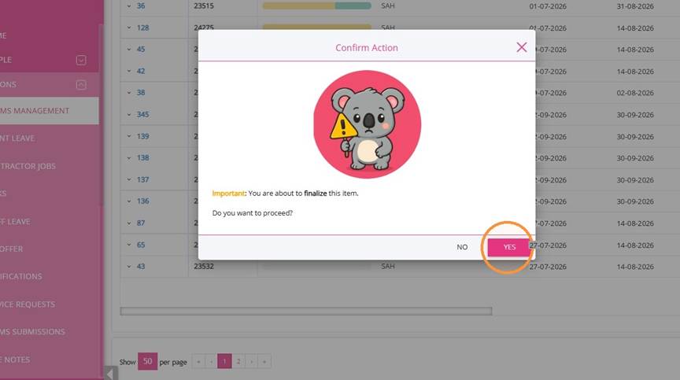Image resolution: width=680 pixels, height=380 pixels.
Task: Expand row 345 with its chevron
Action: point(129,114)
